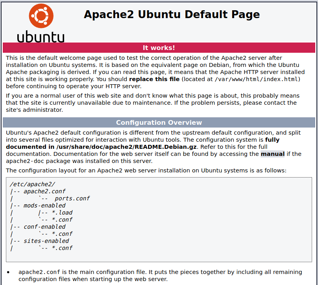Click *.conf under mods-enabled
The image size is (318, 285).
coord(62,220)
